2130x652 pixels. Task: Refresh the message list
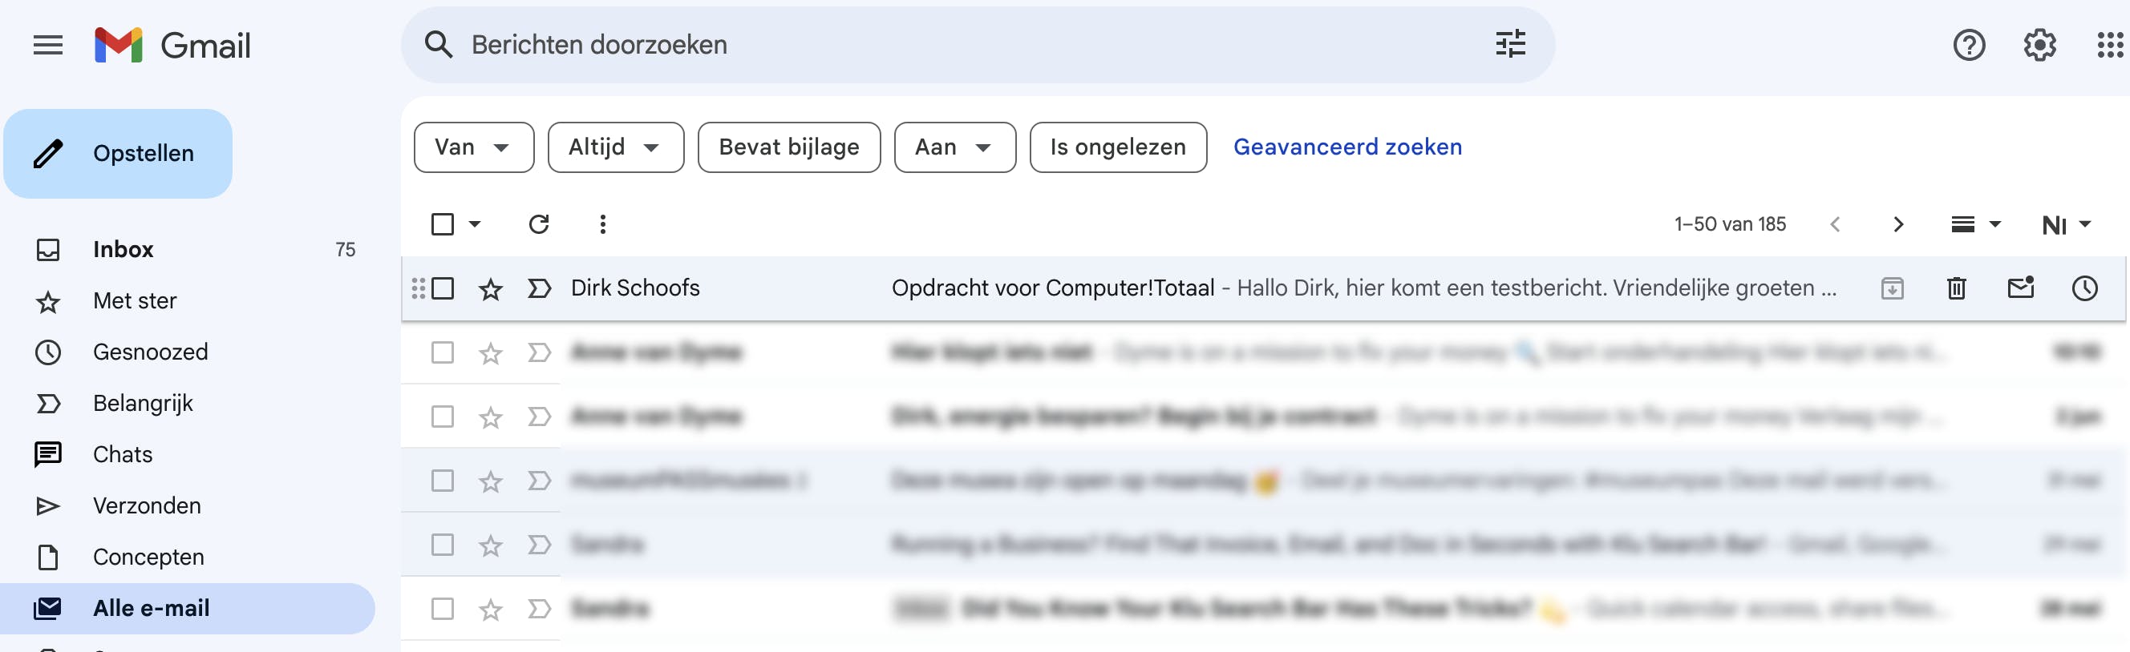539,223
